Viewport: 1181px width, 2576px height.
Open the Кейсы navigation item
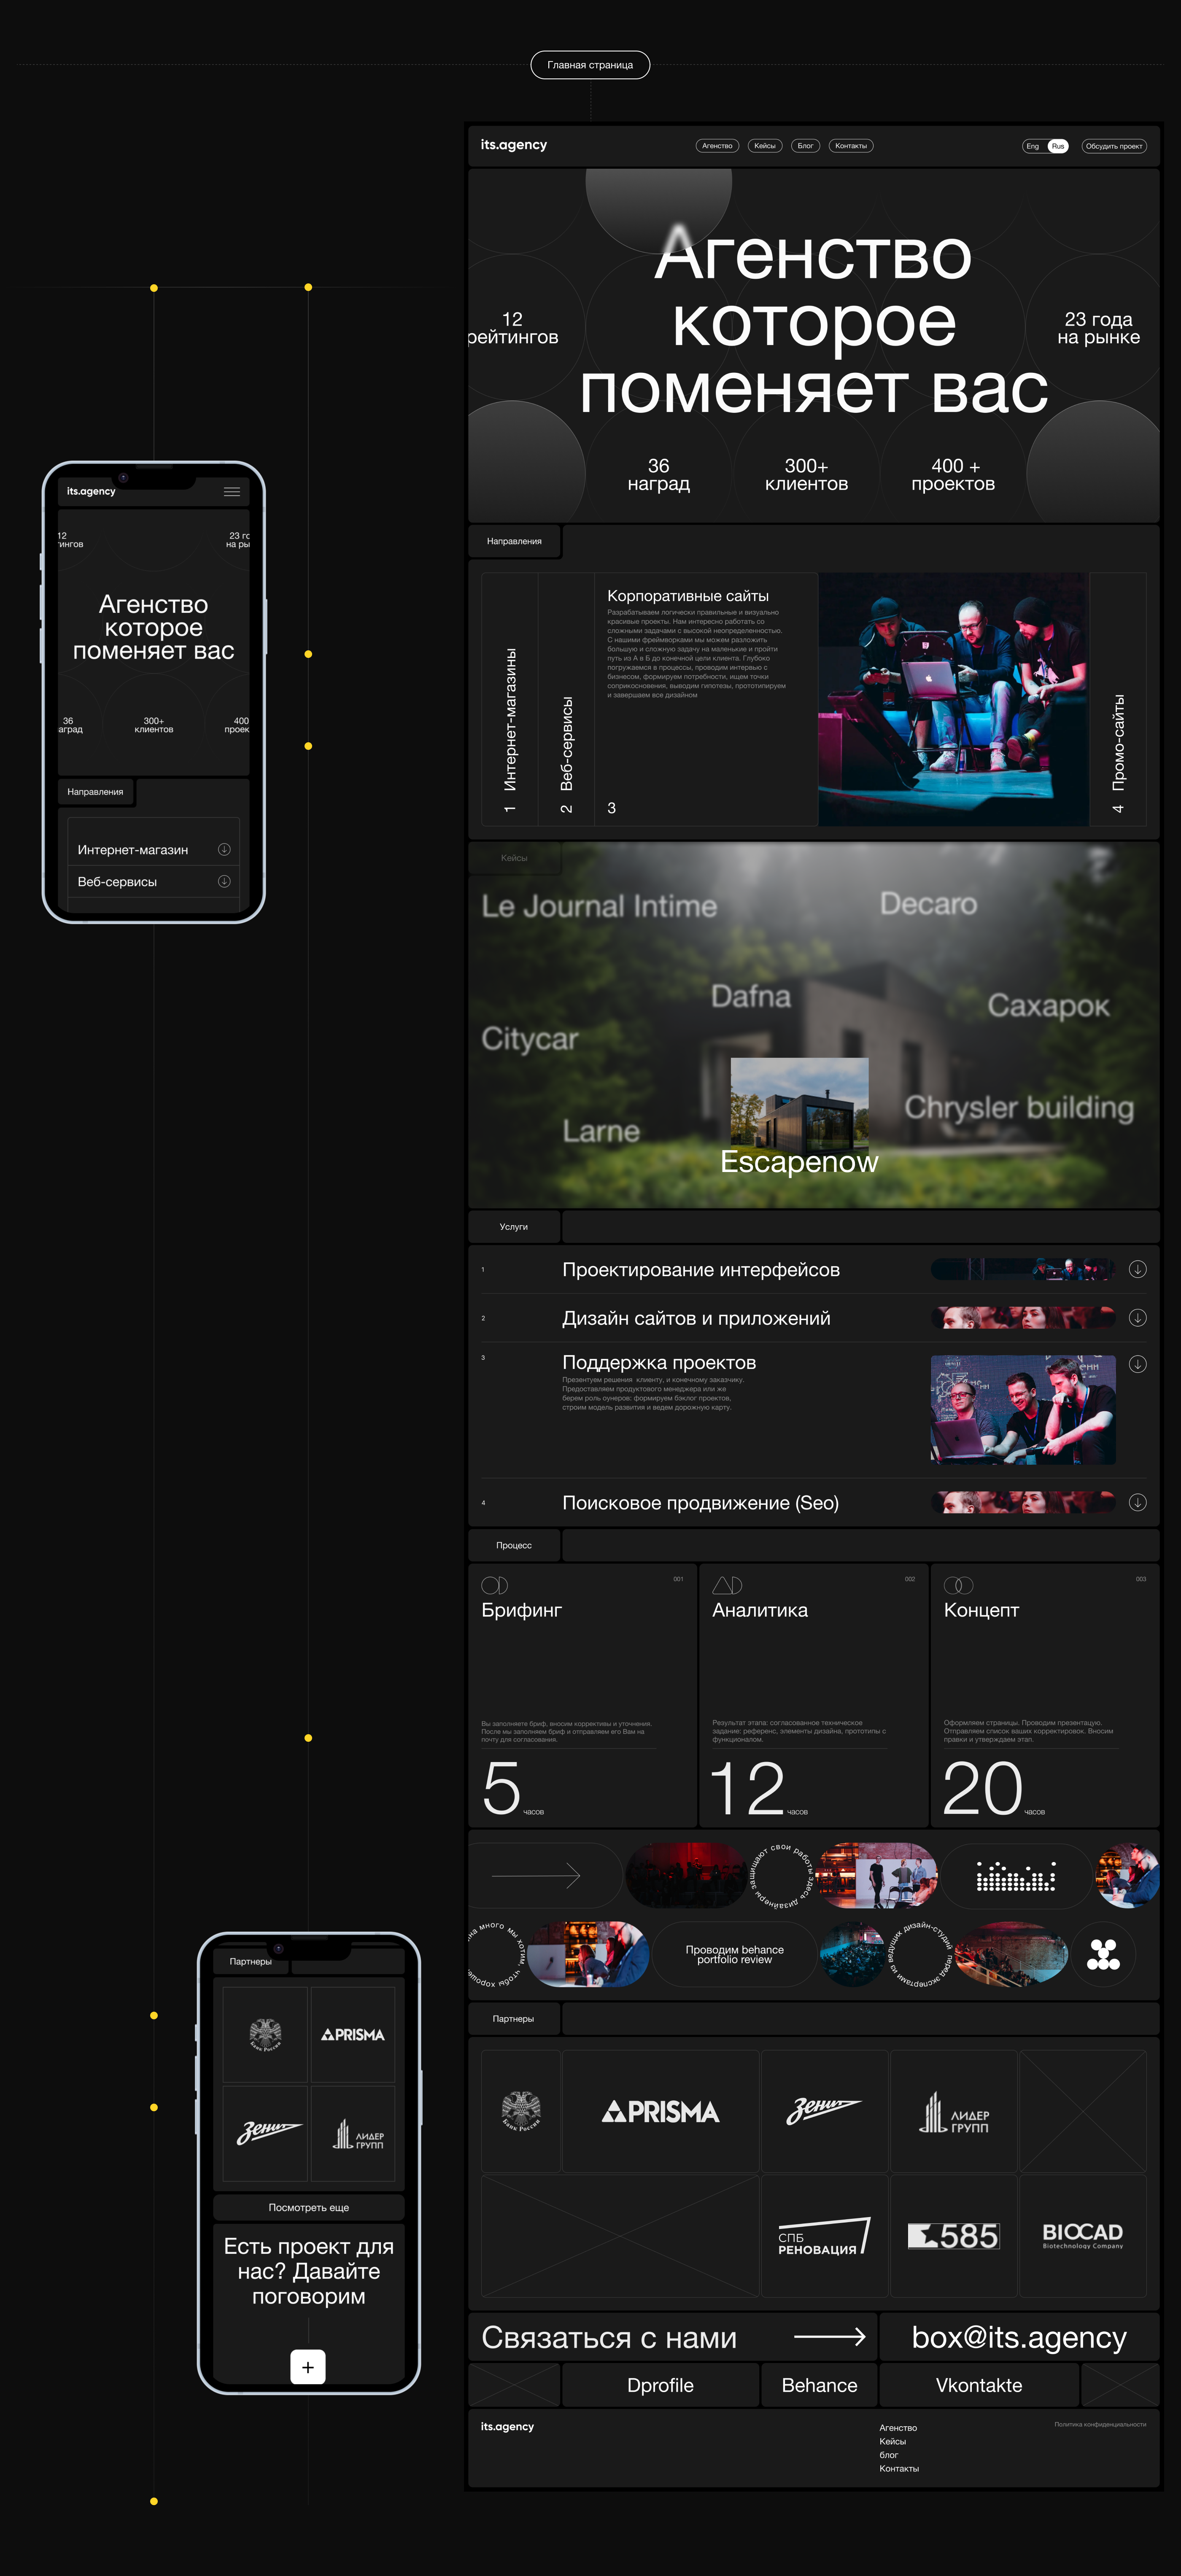click(x=765, y=146)
